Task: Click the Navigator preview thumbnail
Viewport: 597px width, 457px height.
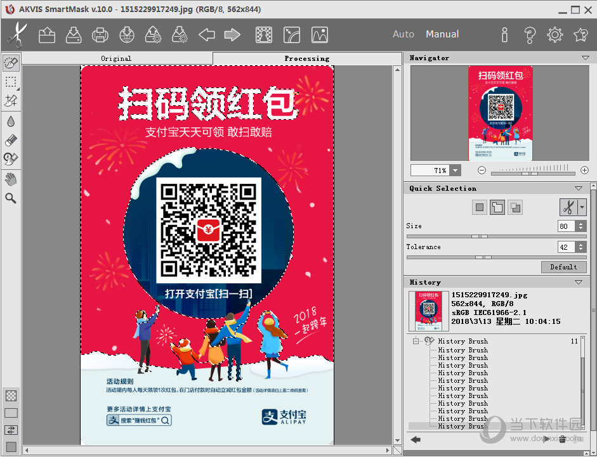Action: 501,113
